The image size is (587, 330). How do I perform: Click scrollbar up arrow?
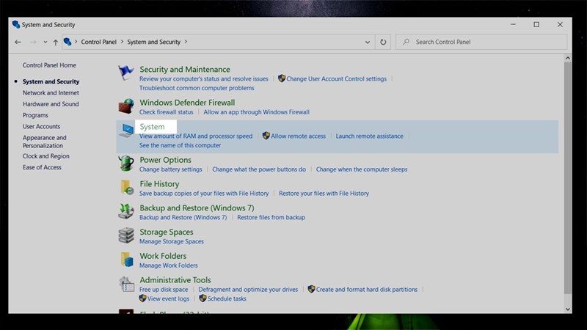pos(567,58)
